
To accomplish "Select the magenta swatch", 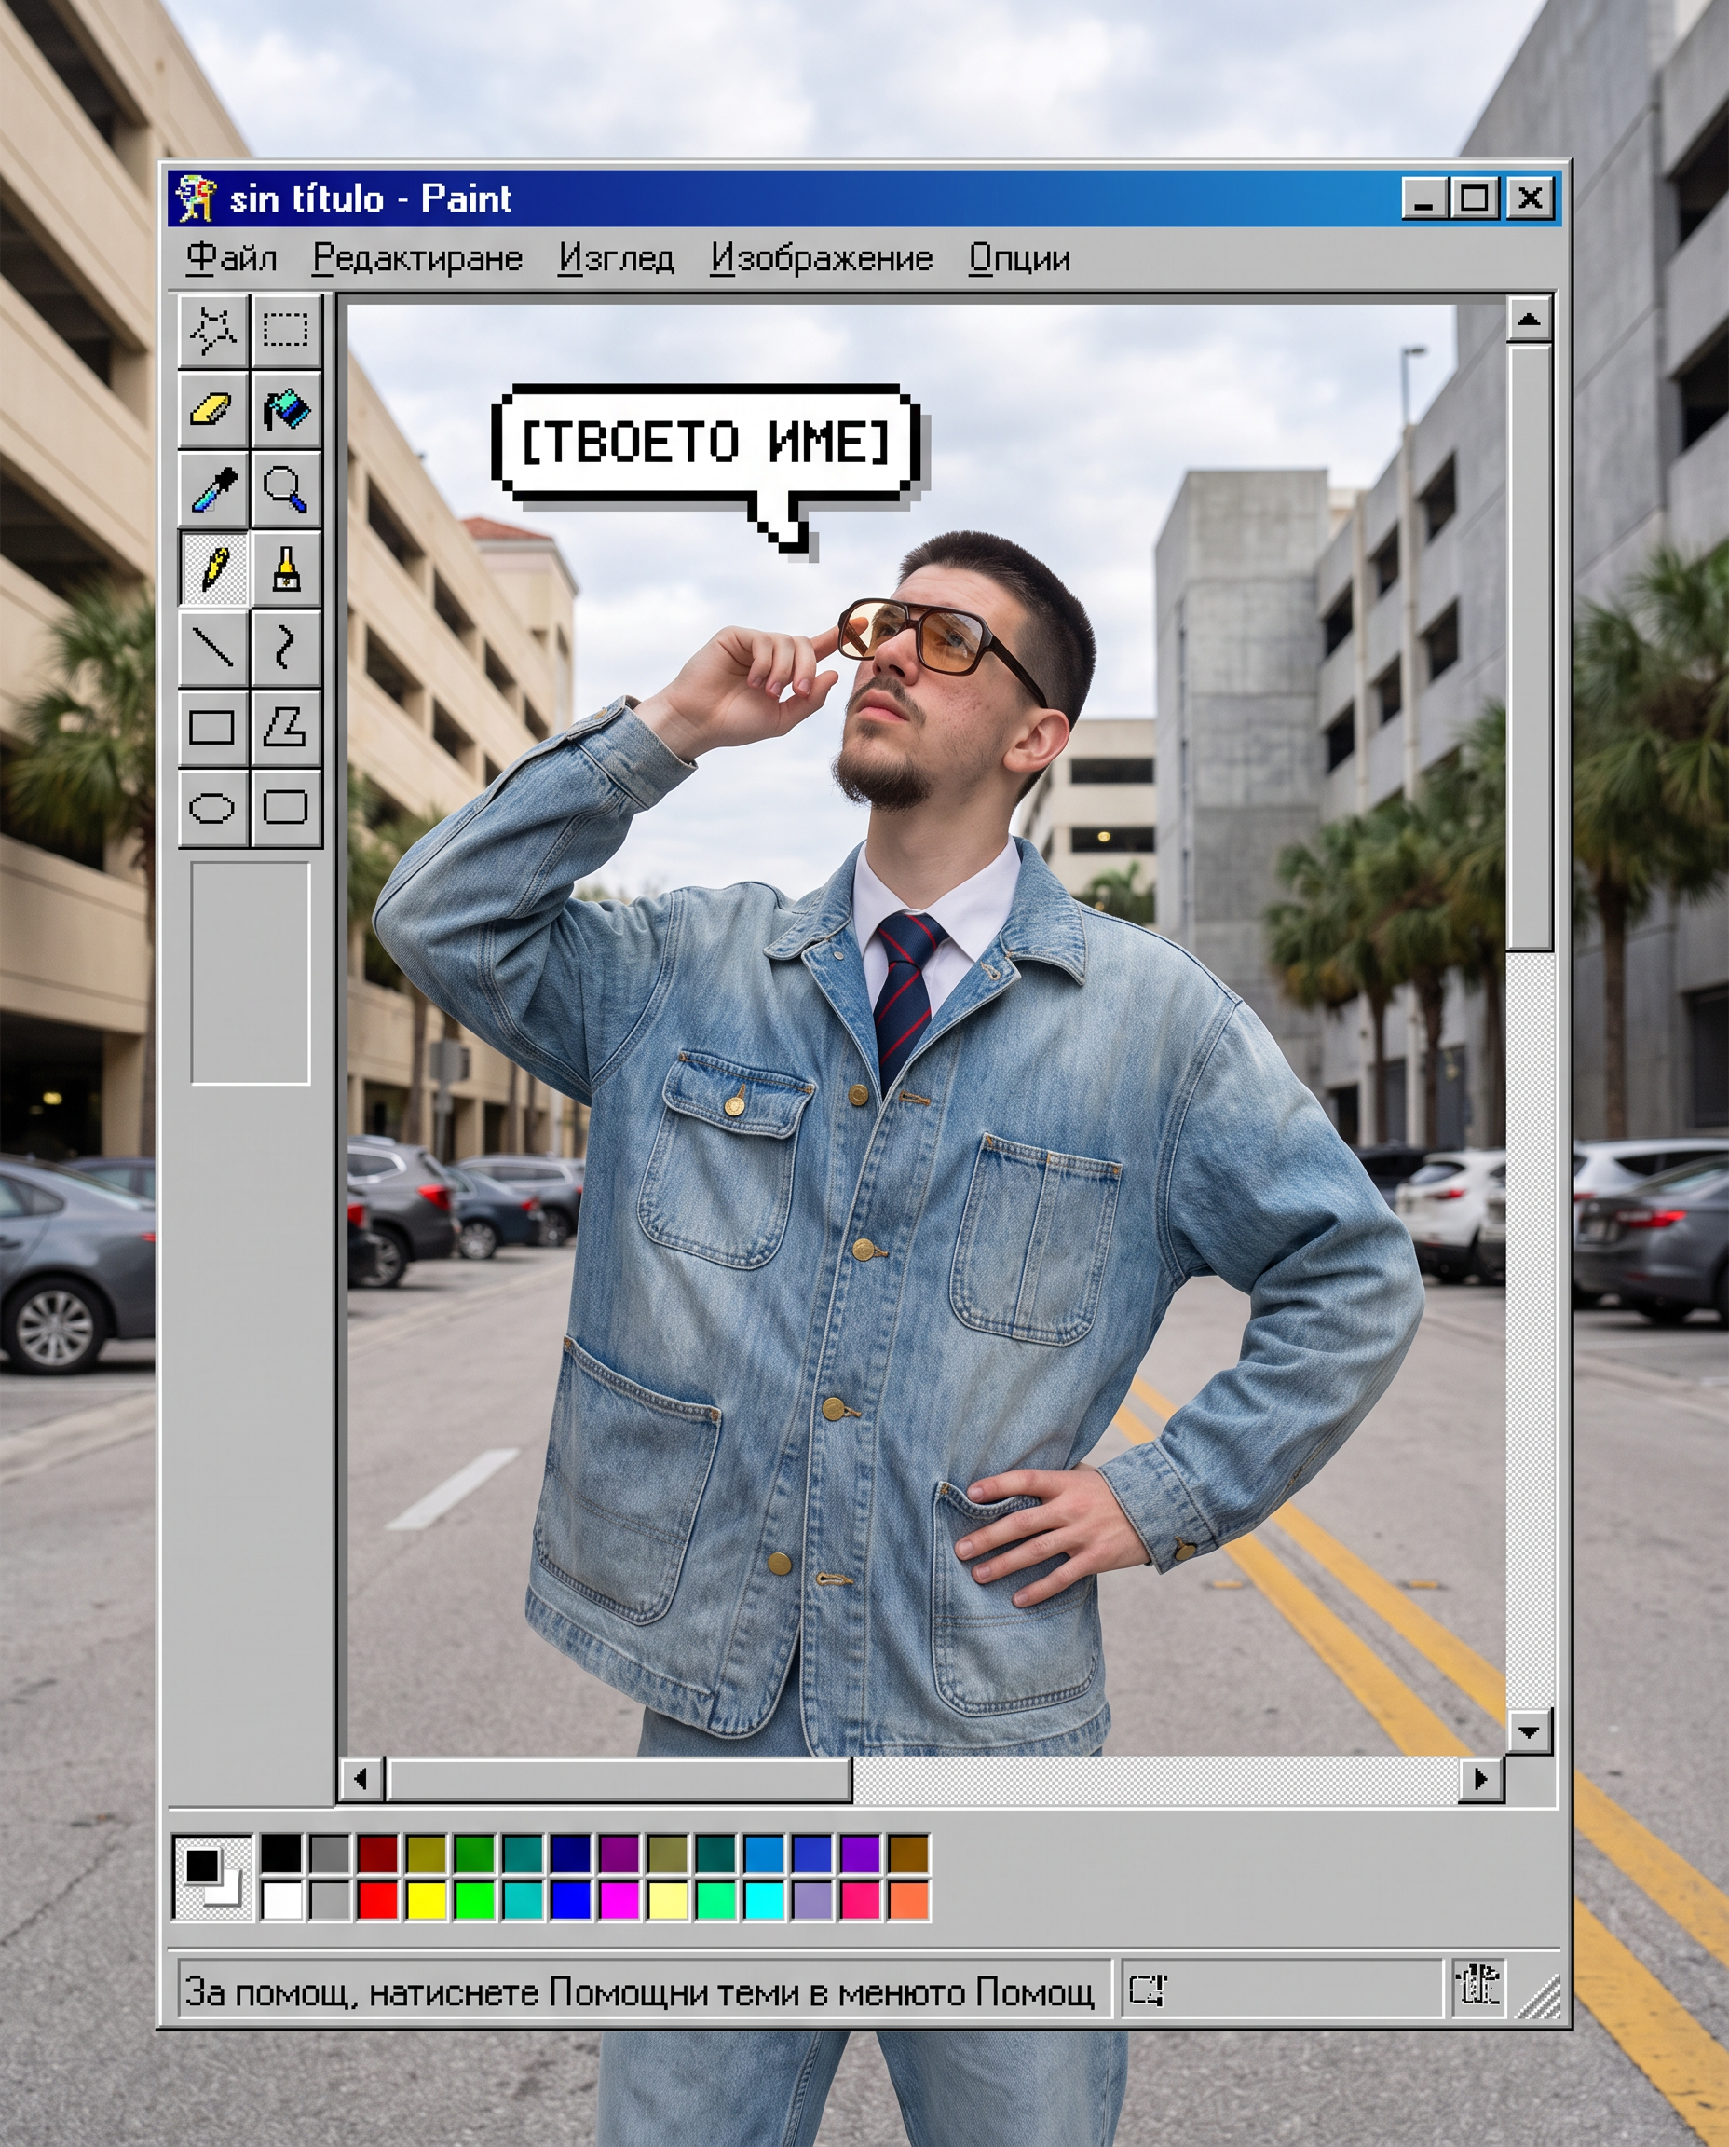I will [x=619, y=1900].
